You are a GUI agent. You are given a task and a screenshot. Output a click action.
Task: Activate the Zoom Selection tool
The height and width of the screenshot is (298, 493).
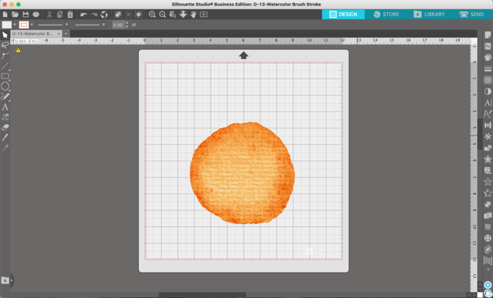[173, 14]
